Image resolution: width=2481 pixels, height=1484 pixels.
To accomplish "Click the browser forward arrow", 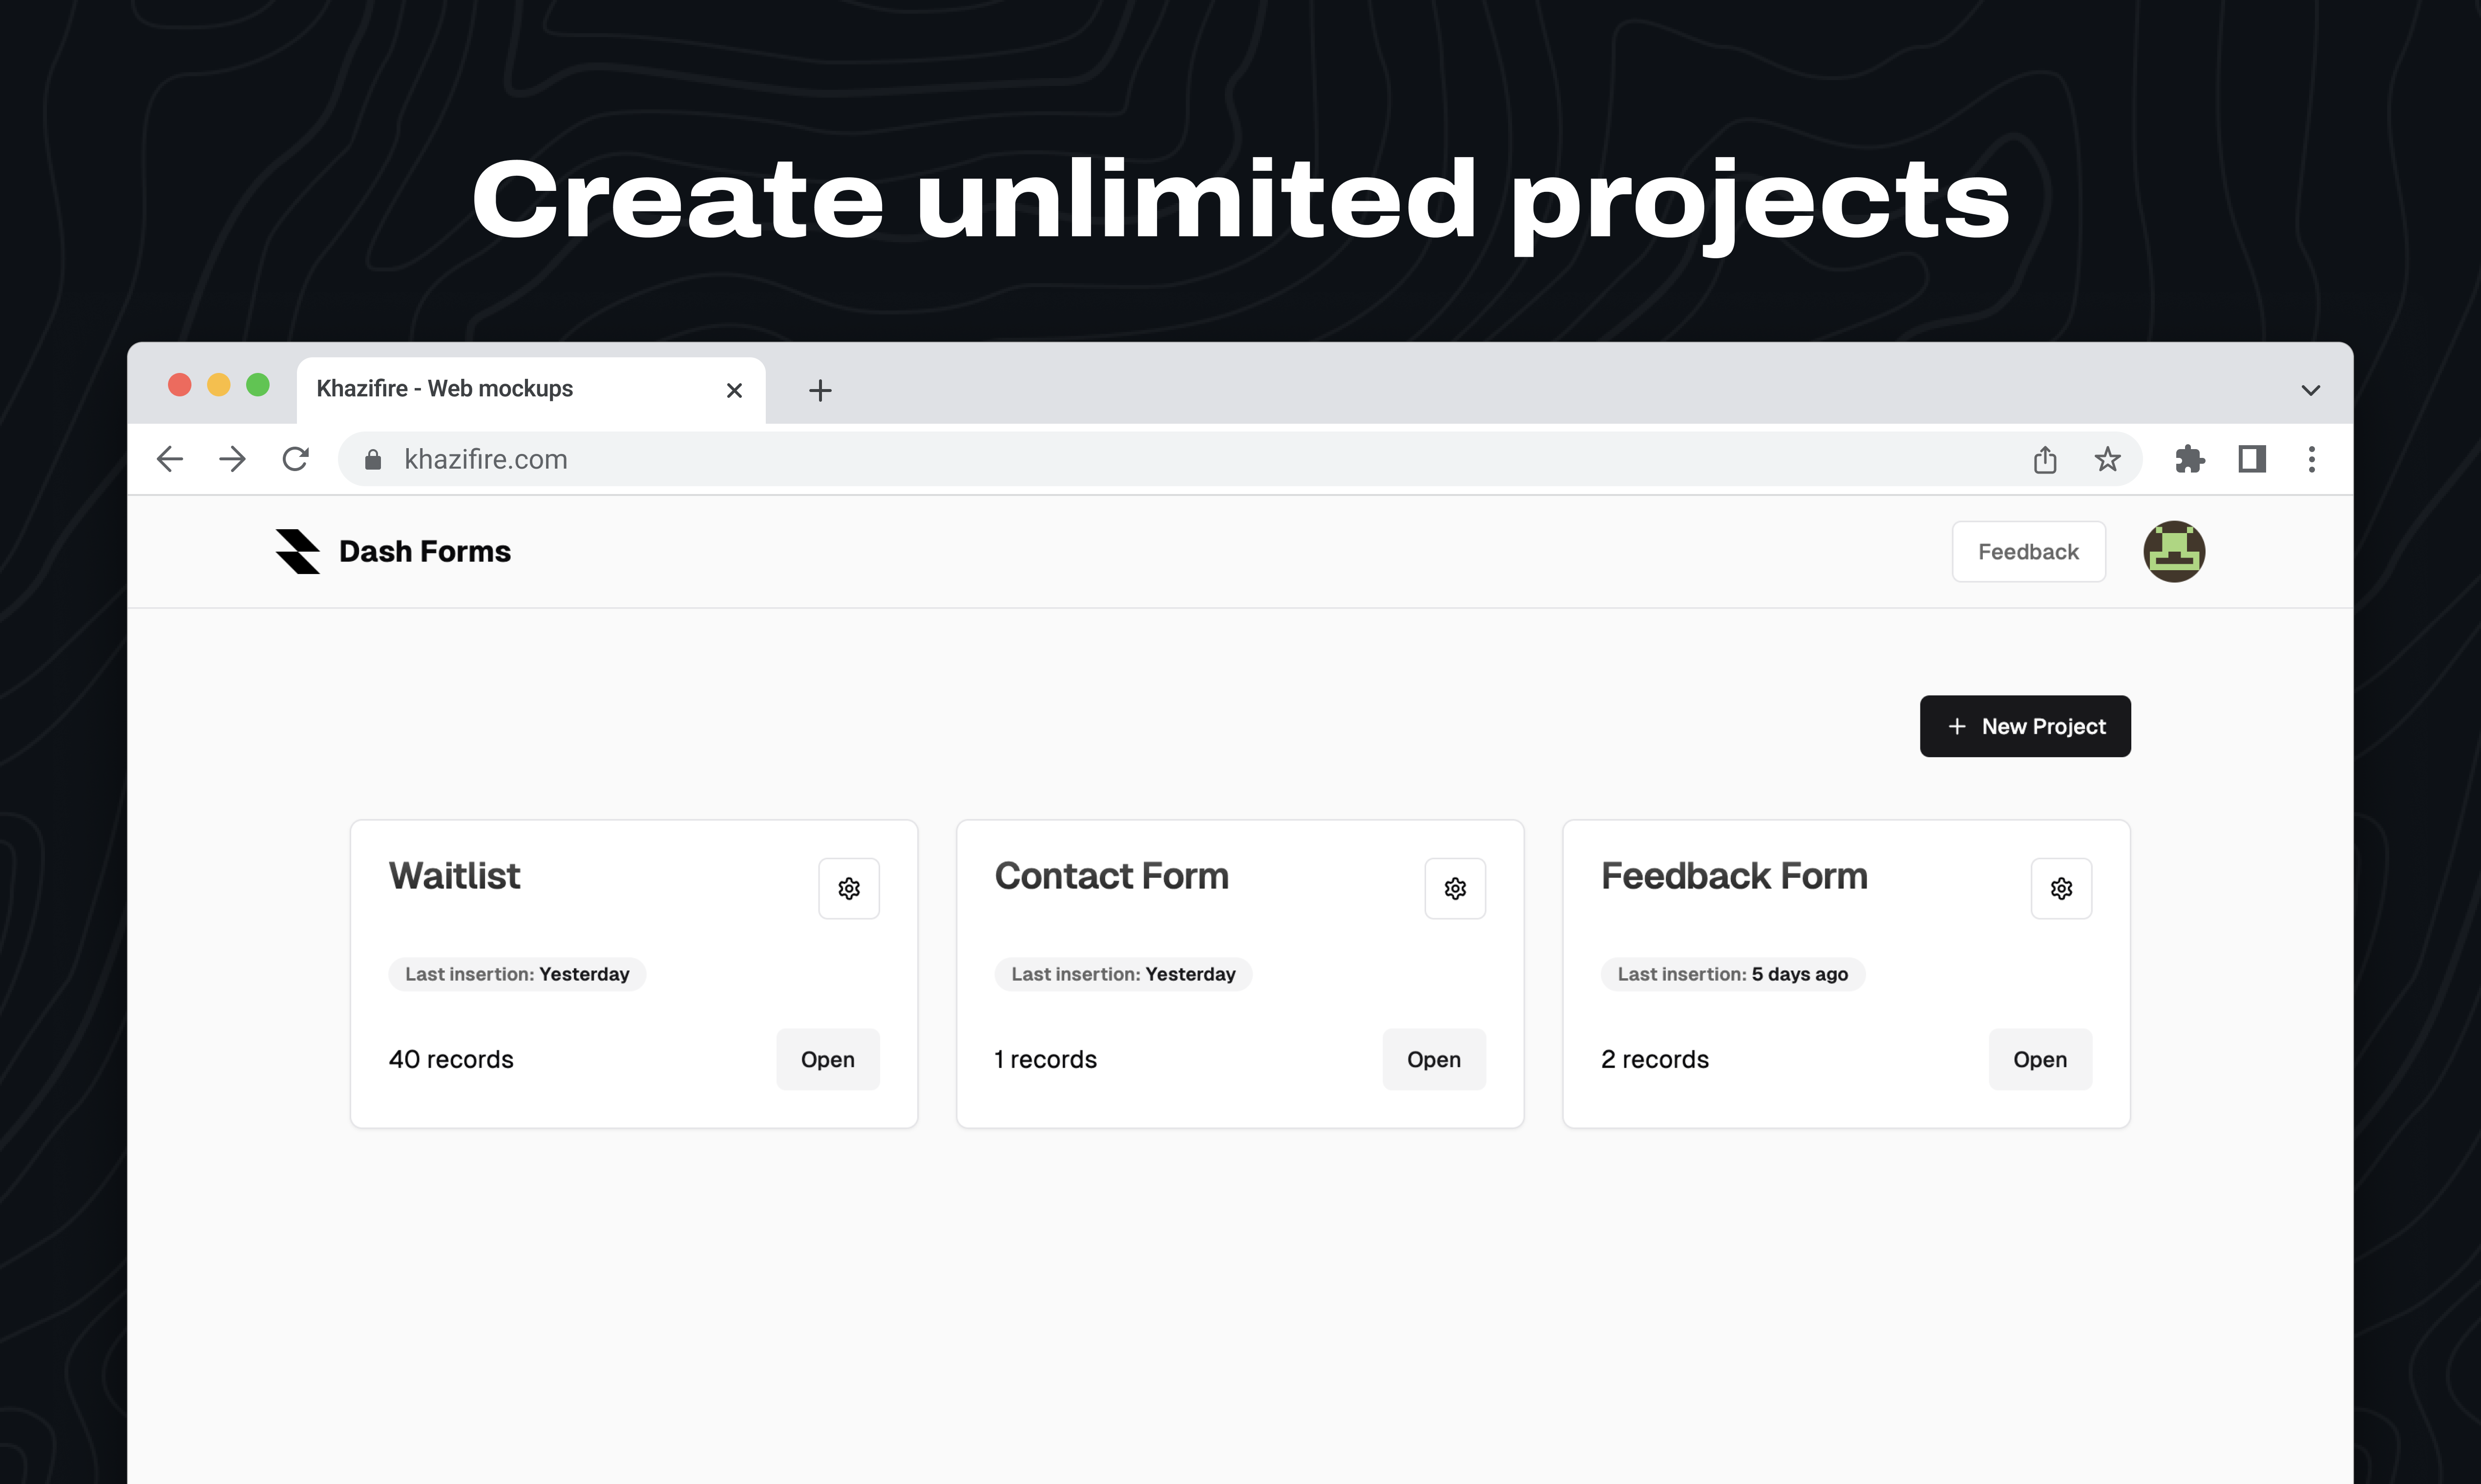I will click(x=232, y=459).
